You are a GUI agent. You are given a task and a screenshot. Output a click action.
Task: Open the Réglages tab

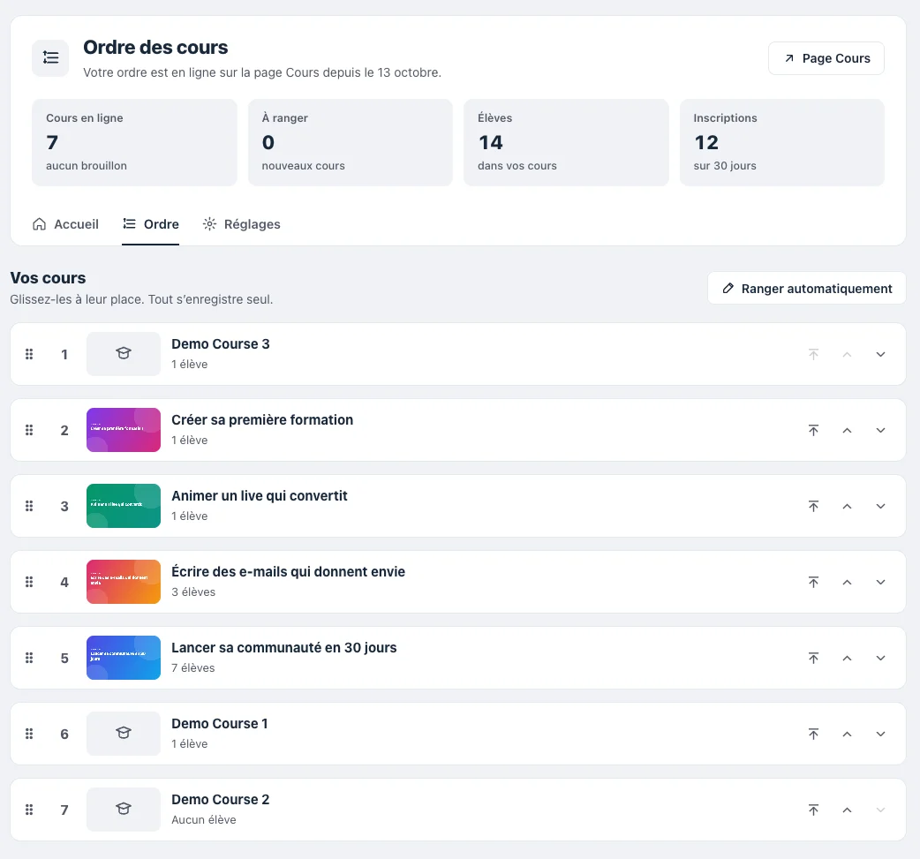[241, 224]
